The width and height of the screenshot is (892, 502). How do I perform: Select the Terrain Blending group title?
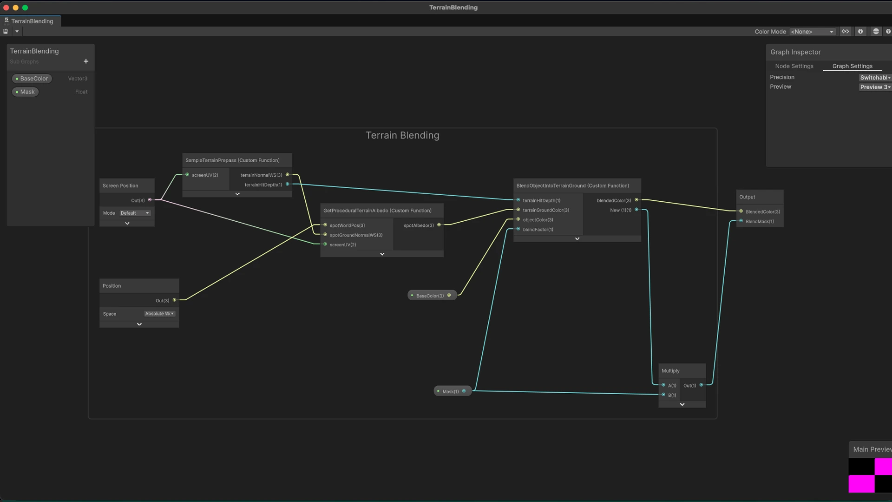(402, 135)
